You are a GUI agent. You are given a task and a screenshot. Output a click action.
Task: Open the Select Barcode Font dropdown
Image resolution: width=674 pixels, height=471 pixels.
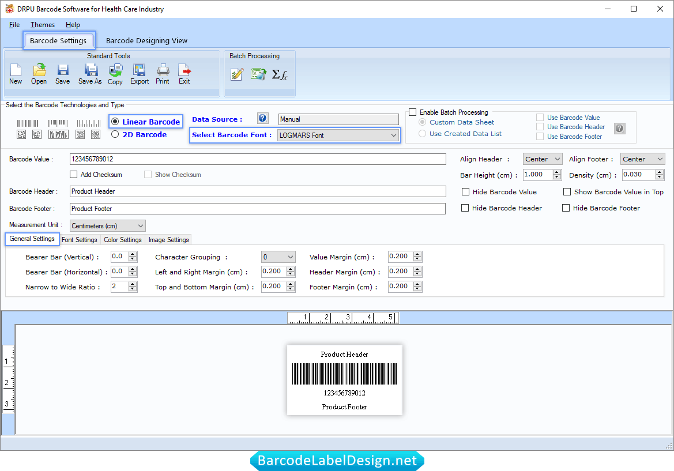[338, 135]
